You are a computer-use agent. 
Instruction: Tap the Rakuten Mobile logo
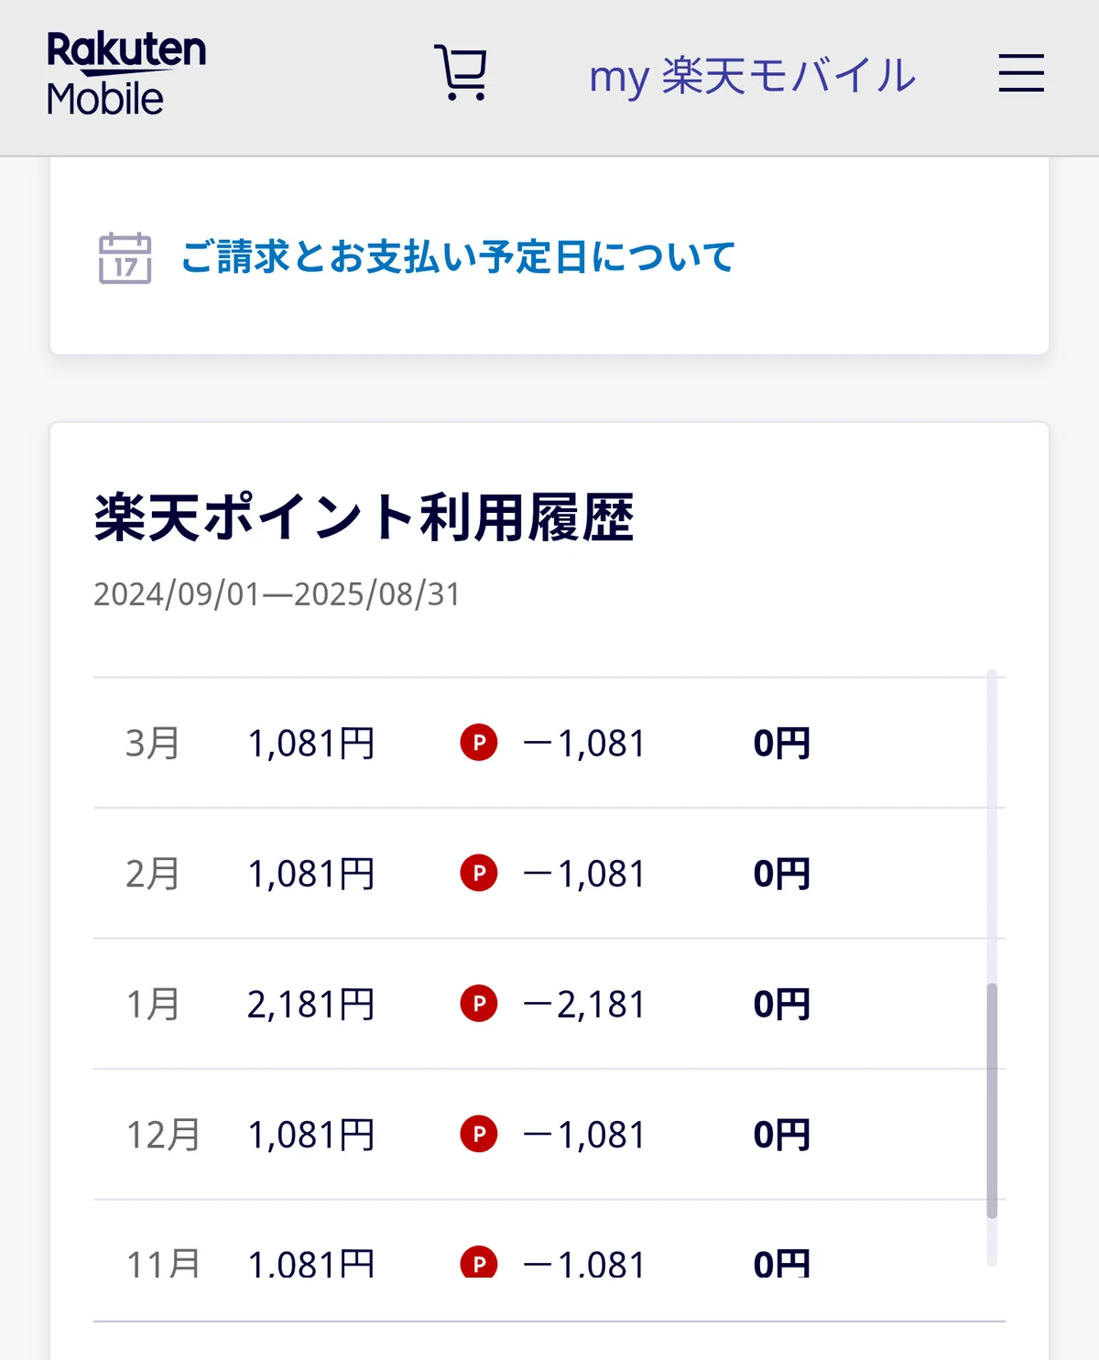coord(126,73)
